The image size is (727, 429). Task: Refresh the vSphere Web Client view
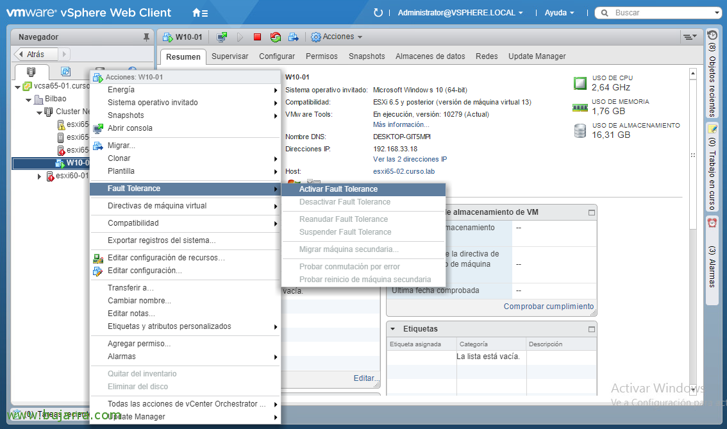pyautogui.click(x=378, y=13)
